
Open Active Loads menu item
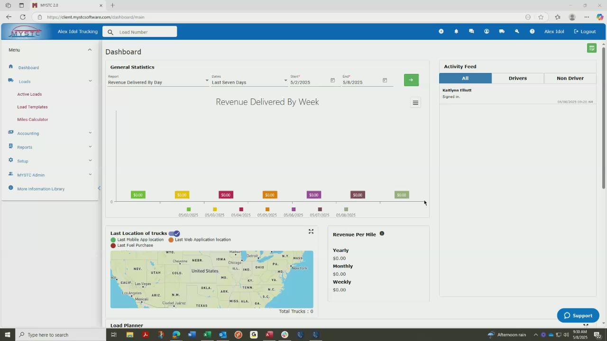coord(29,94)
